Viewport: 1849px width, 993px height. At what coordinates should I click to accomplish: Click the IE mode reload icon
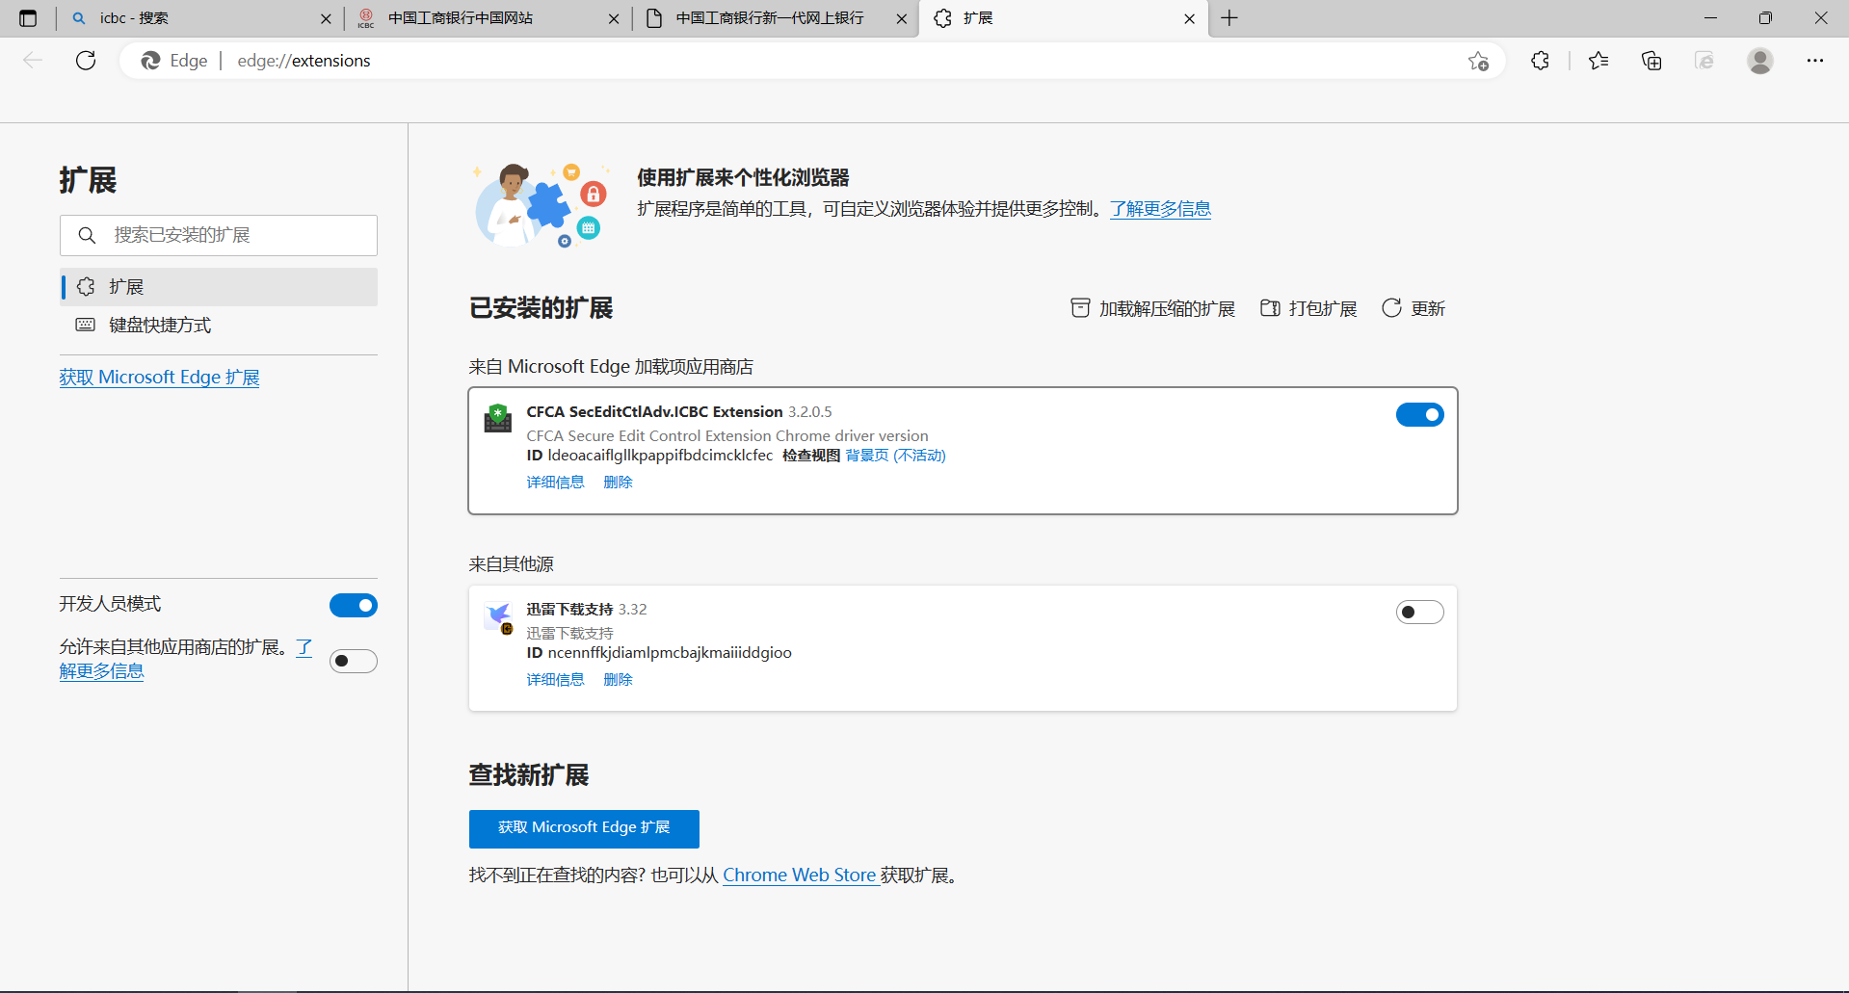pyautogui.click(x=1704, y=61)
